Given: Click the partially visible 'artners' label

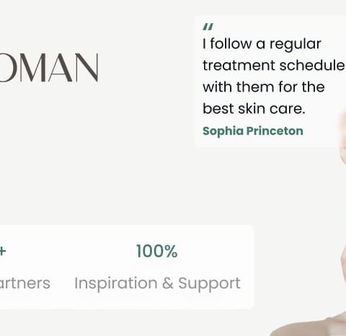Looking at the screenshot, I should coord(25,283).
